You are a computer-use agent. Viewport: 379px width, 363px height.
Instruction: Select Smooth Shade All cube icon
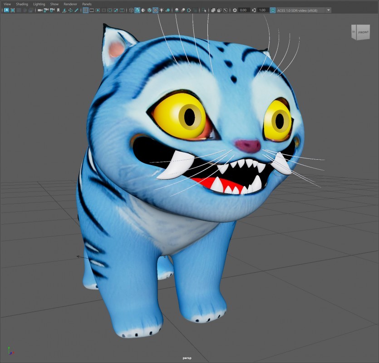(x=137, y=10)
